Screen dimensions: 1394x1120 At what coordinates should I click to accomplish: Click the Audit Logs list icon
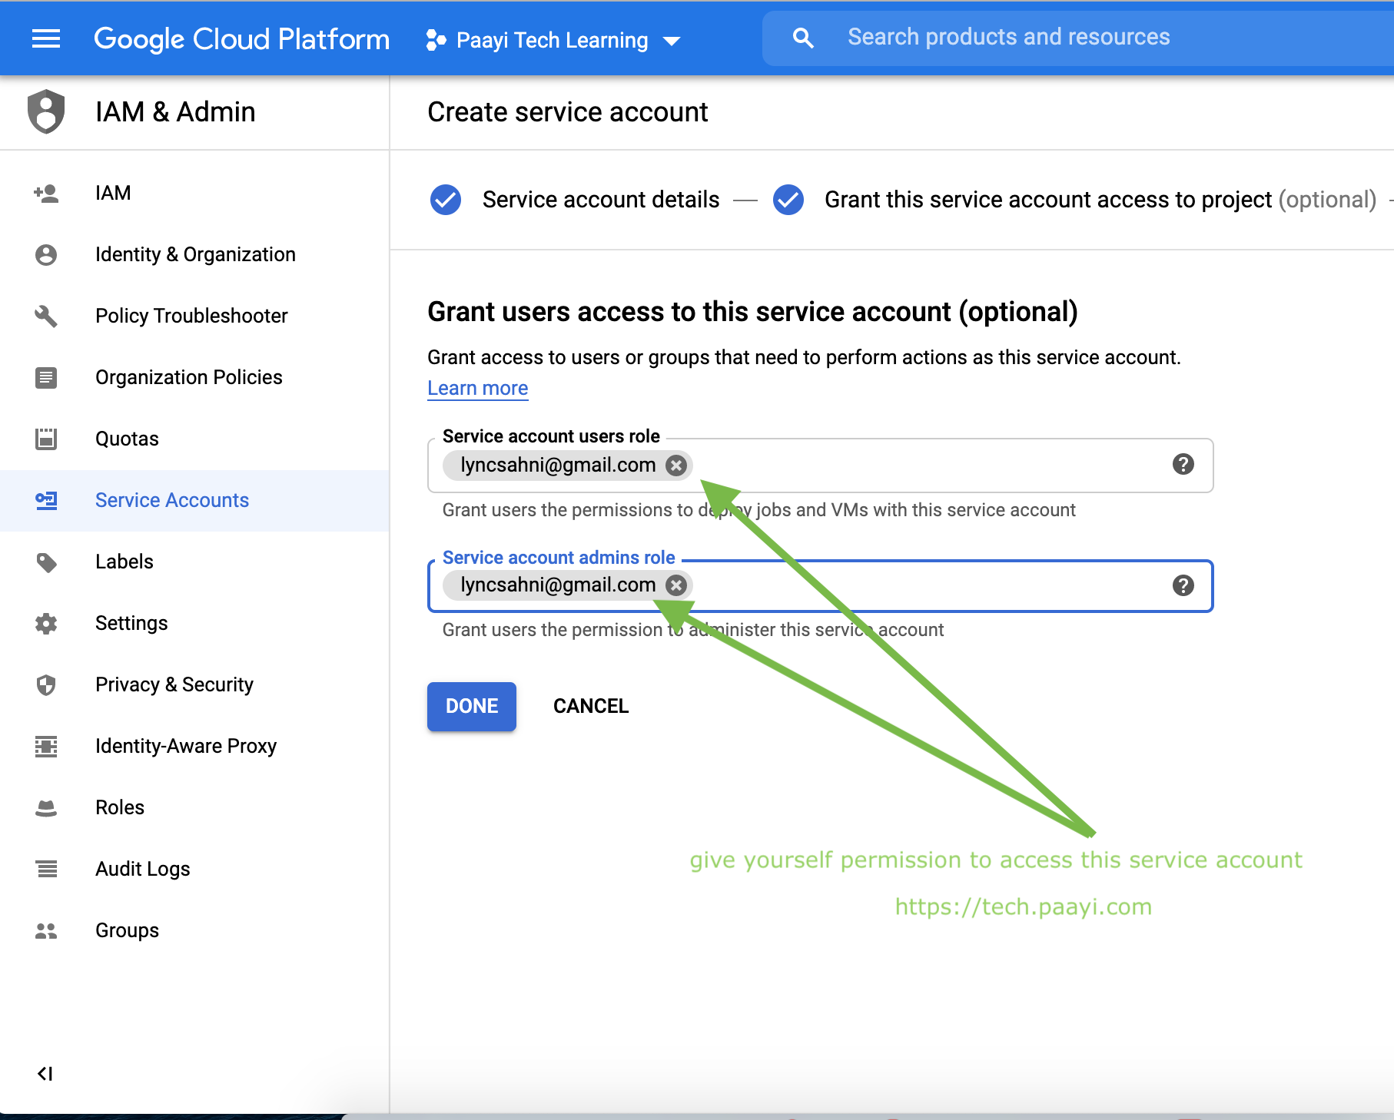(46, 869)
